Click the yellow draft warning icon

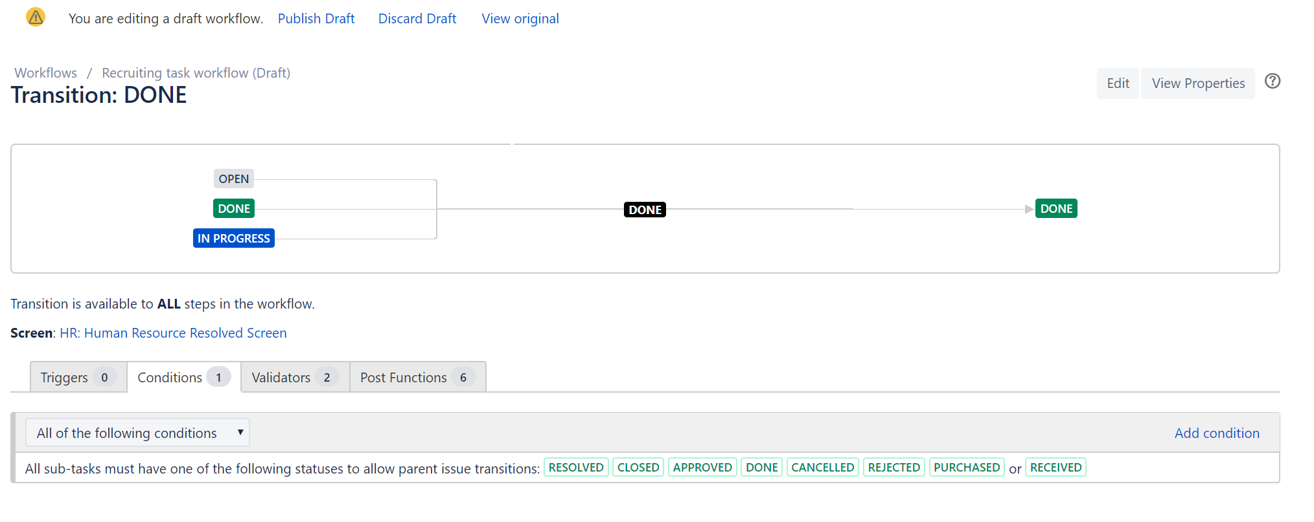[36, 17]
